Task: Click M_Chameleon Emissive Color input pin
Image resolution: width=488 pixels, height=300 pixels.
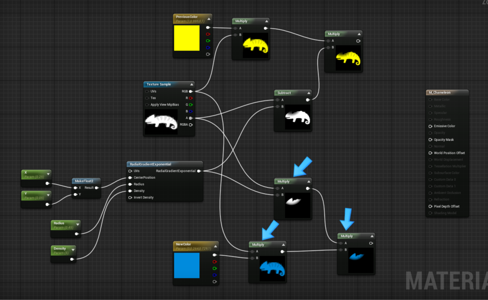Action: coord(430,126)
